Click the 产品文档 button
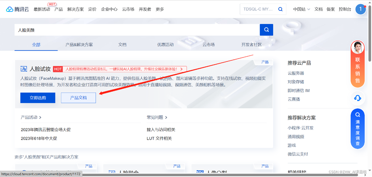Viewport: 372px width, 177px height. pos(78,98)
